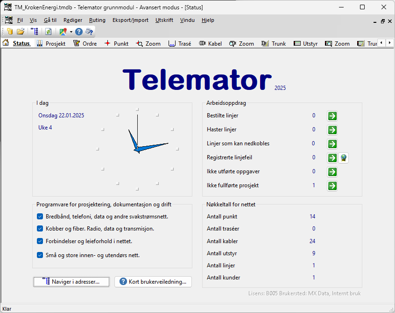Open the Google Maps toolbar icon
Screen dimensions: 395x313
coord(63,31)
